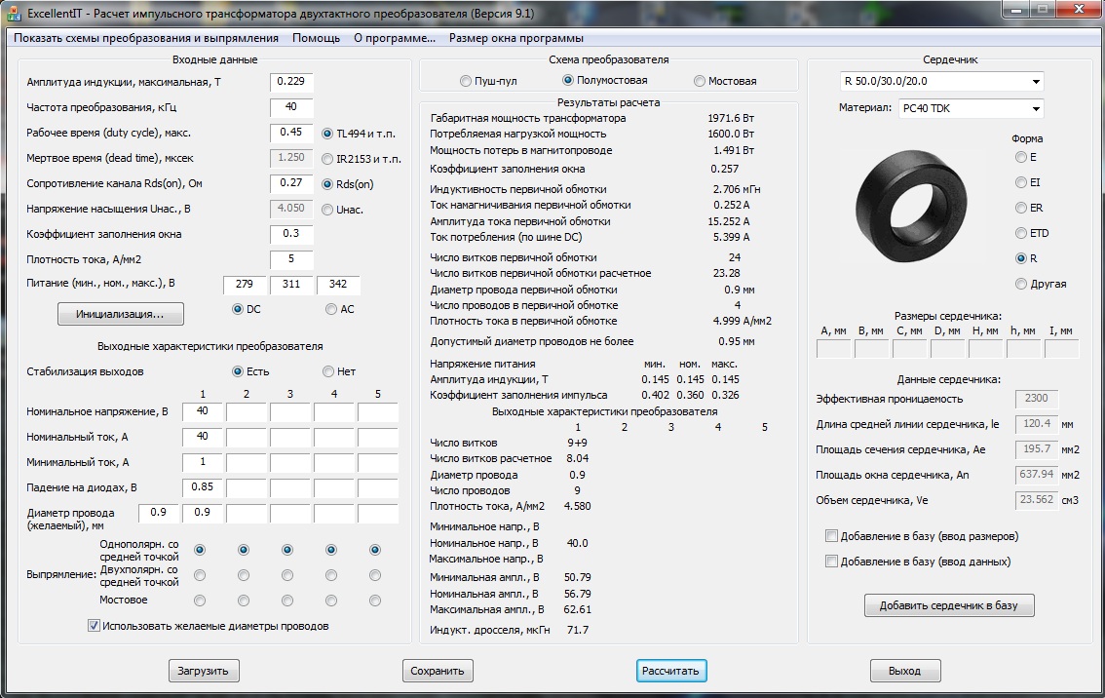Open the 'Размер окна программы' menu
Image resolution: width=1105 pixels, height=698 pixels.
515,38
